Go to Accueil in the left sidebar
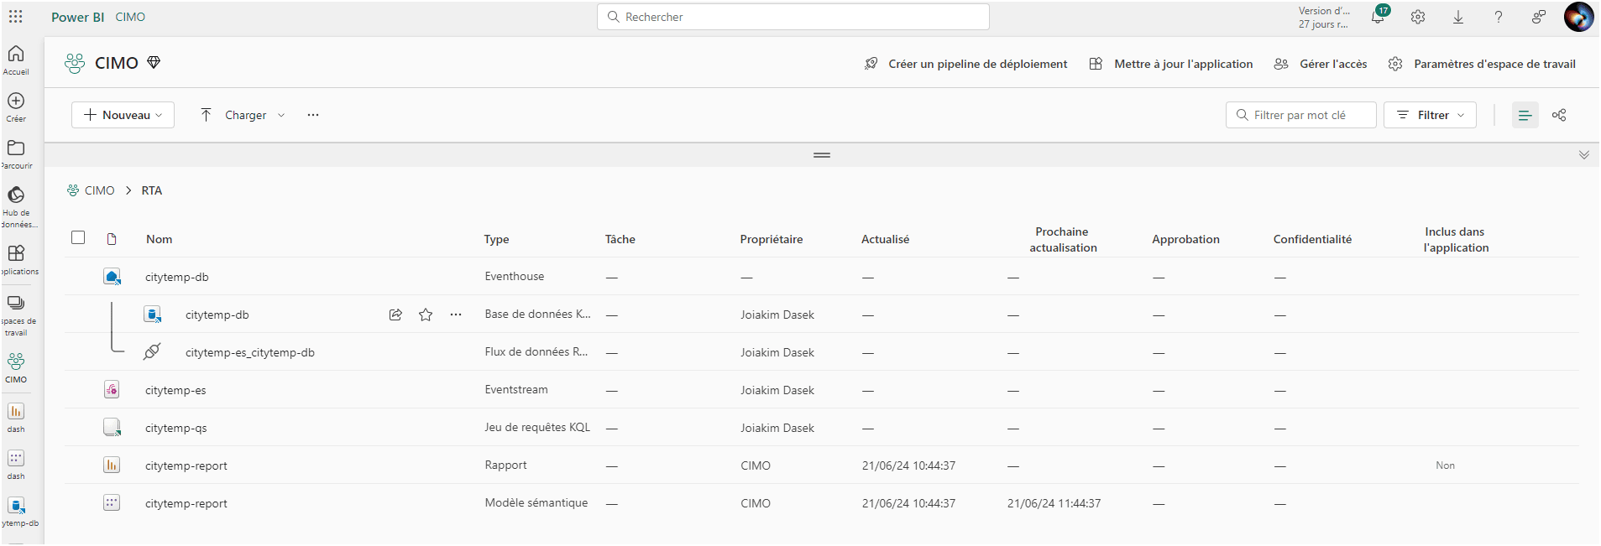 pos(16,60)
